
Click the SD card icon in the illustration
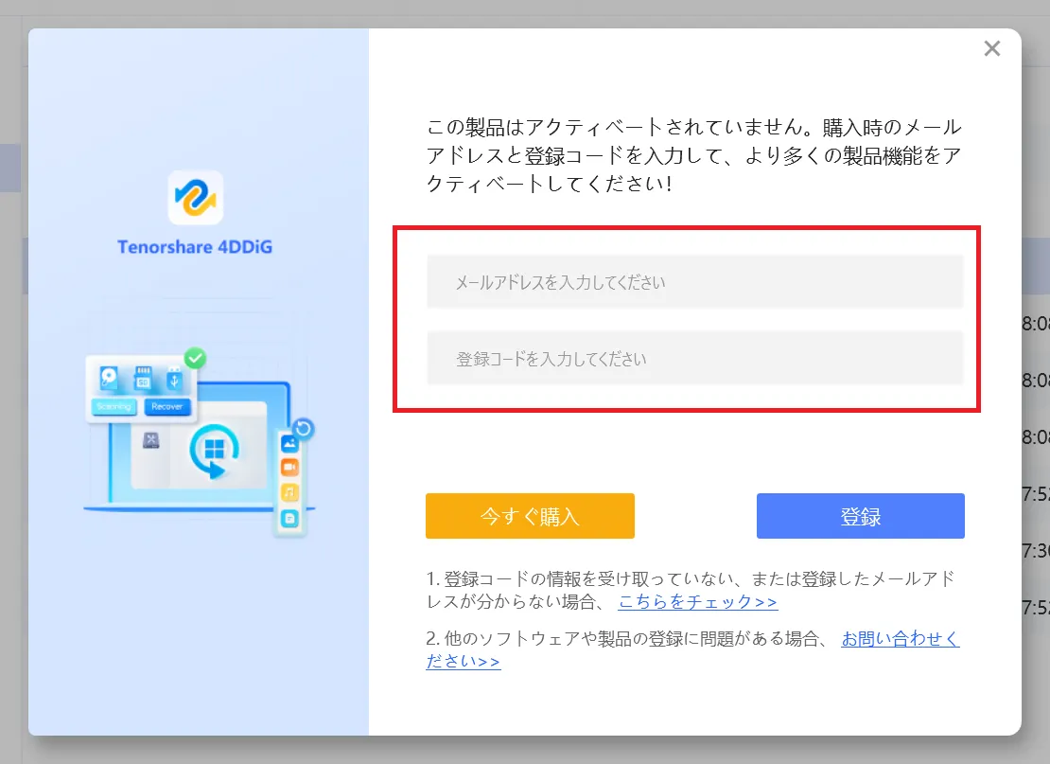coord(143,377)
